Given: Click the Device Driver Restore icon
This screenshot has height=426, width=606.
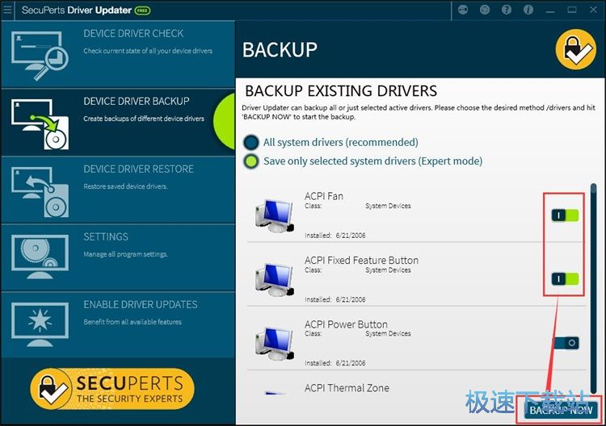Looking at the screenshot, I should pos(40,192).
